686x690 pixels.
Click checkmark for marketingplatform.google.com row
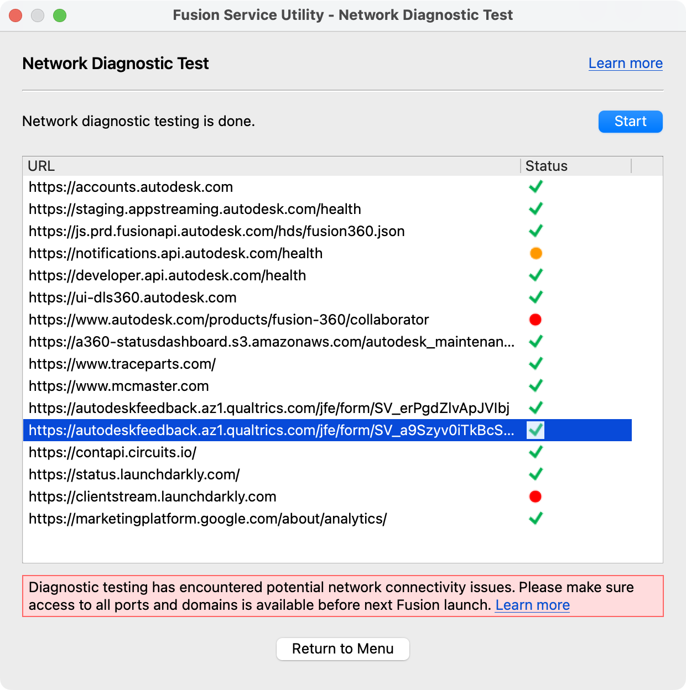[536, 519]
